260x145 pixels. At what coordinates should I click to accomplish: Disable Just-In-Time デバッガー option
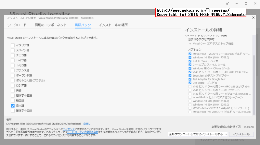tap(190, 61)
